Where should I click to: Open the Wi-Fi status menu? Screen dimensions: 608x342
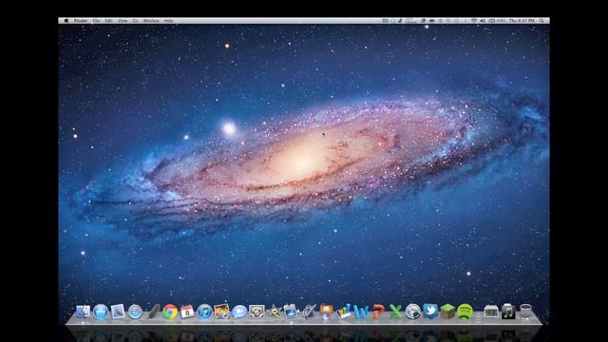pos(474,21)
